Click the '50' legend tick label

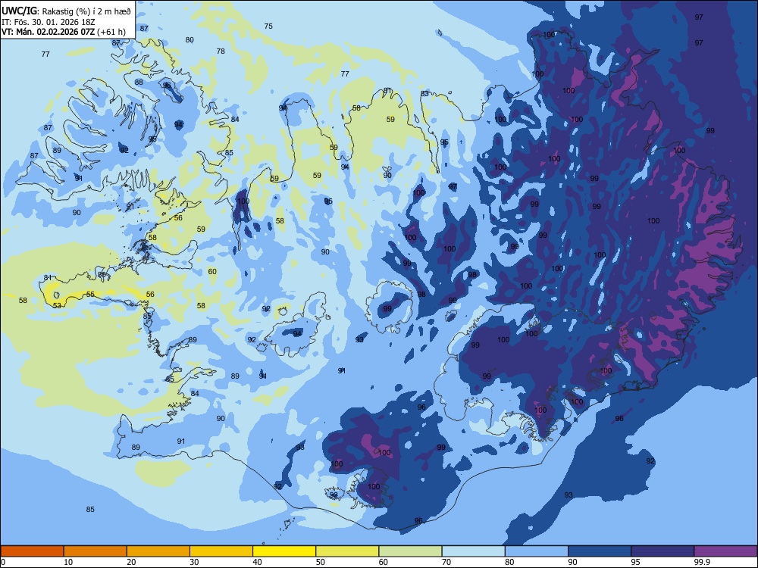[321, 562]
